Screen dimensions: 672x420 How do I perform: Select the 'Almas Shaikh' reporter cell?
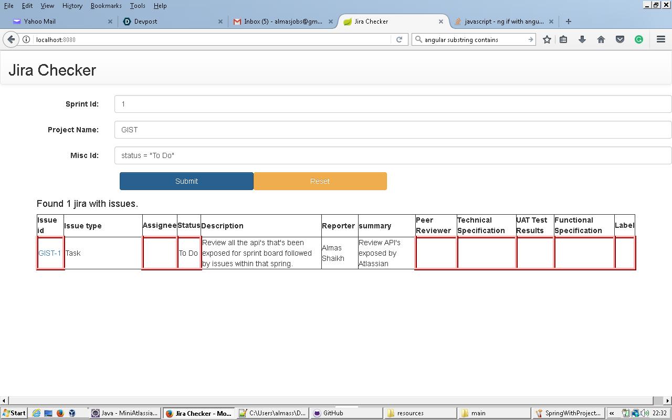tap(340, 253)
